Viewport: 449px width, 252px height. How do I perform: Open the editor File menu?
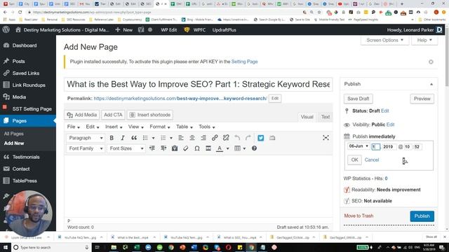(73, 127)
